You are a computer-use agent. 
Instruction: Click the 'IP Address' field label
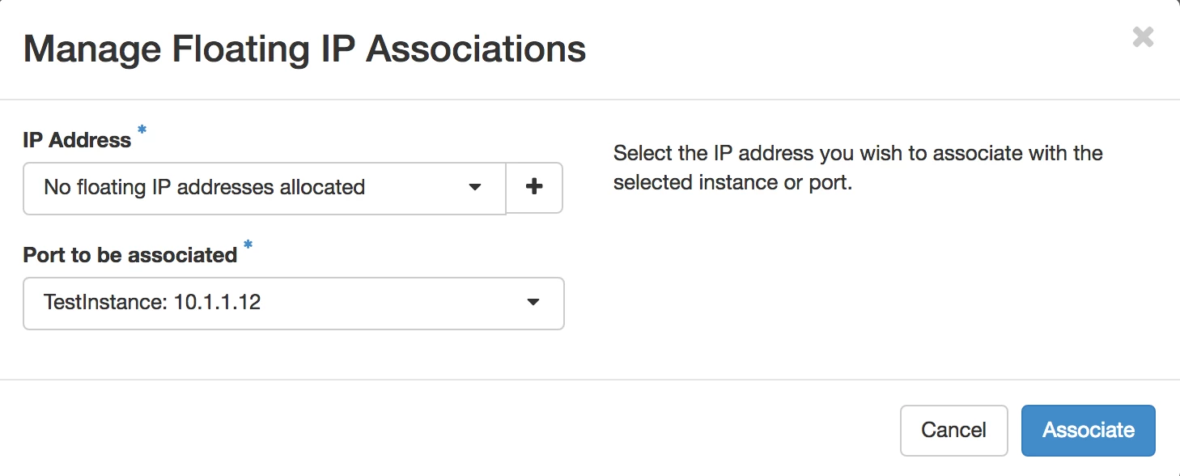[x=77, y=140]
